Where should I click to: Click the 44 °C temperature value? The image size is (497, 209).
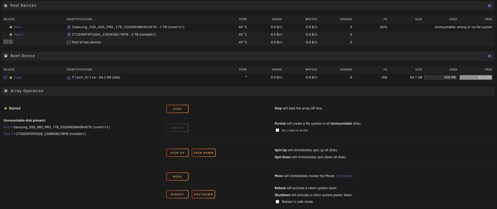pyautogui.click(x=243, y=27)
